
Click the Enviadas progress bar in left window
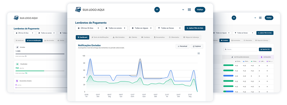pyautogui.click(x=40, y=54)
